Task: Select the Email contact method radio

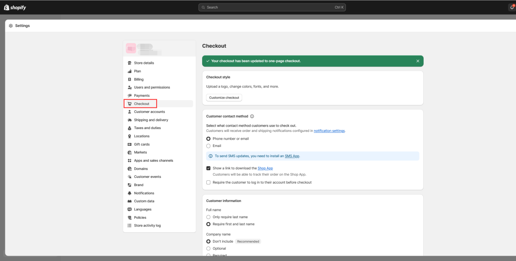Action: click(208, 146)
